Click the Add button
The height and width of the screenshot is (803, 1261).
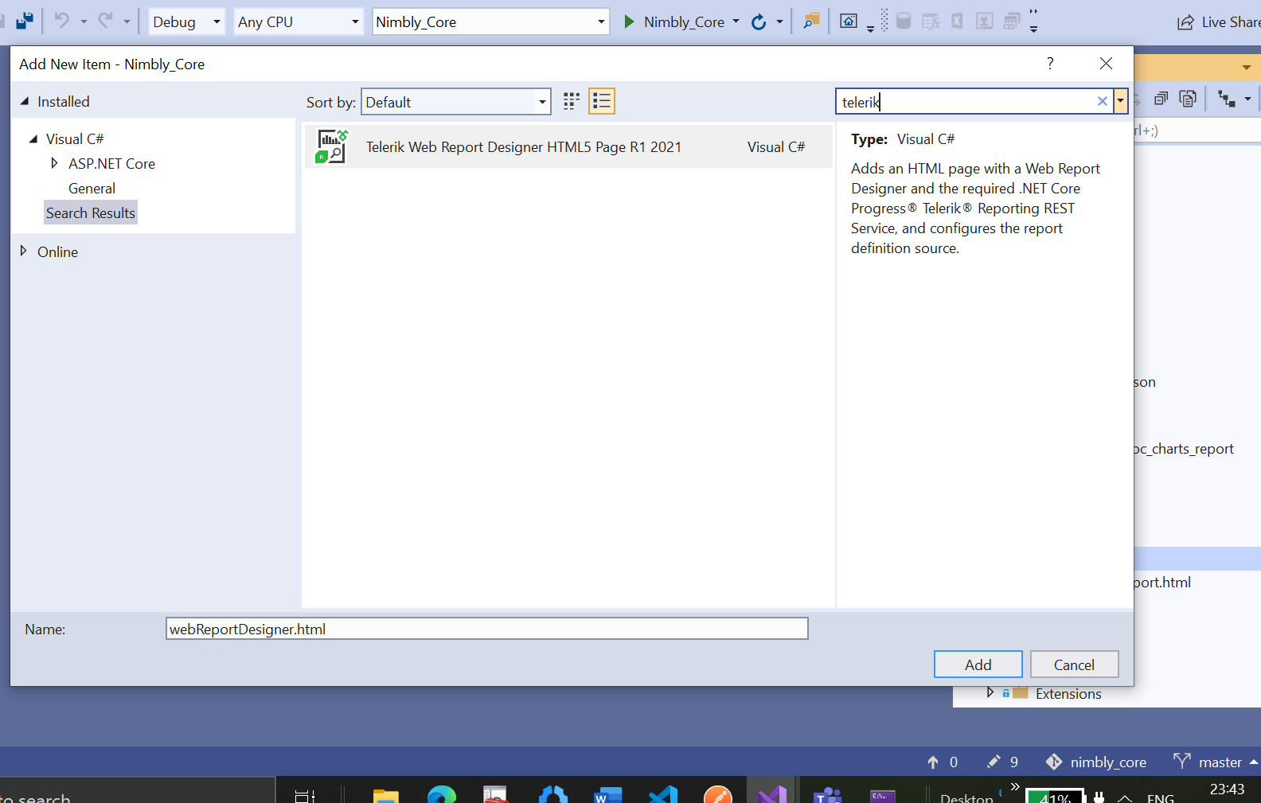click(x=978, y=665)
